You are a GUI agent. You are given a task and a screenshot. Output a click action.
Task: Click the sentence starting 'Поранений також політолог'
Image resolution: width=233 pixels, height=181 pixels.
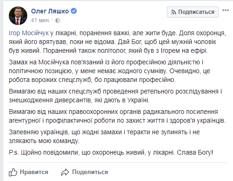[125, 51]
